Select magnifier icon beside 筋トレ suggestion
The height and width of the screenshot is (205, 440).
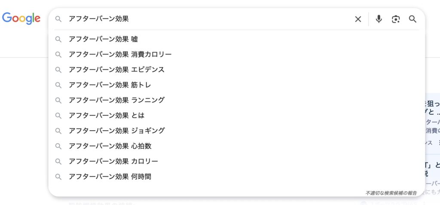[x=58, y=85]
